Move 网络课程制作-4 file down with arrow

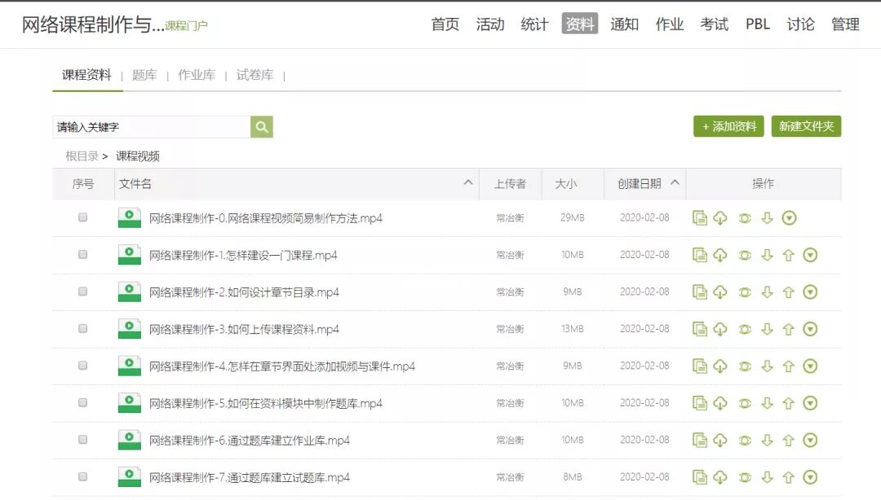tap(767, 366)
